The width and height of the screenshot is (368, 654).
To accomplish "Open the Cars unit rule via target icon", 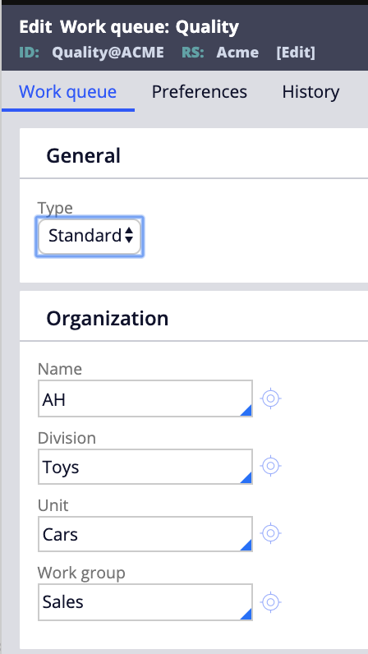I will tap(270, 533).
